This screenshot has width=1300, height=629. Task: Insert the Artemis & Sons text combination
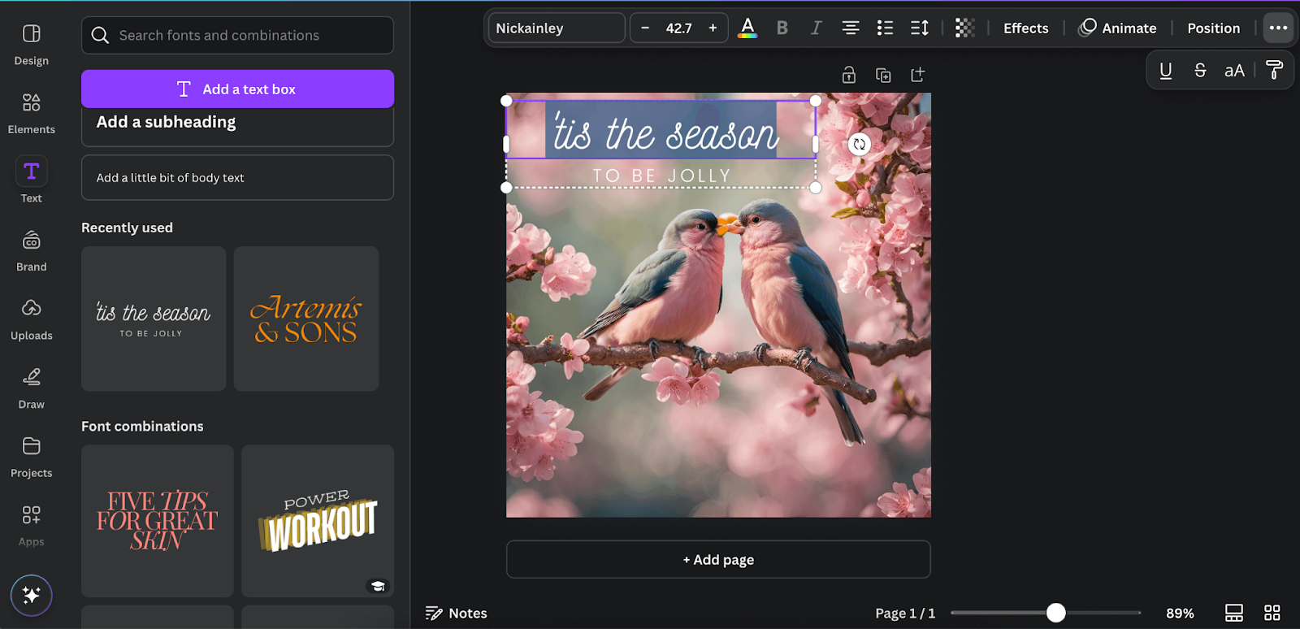coord(306,319)
